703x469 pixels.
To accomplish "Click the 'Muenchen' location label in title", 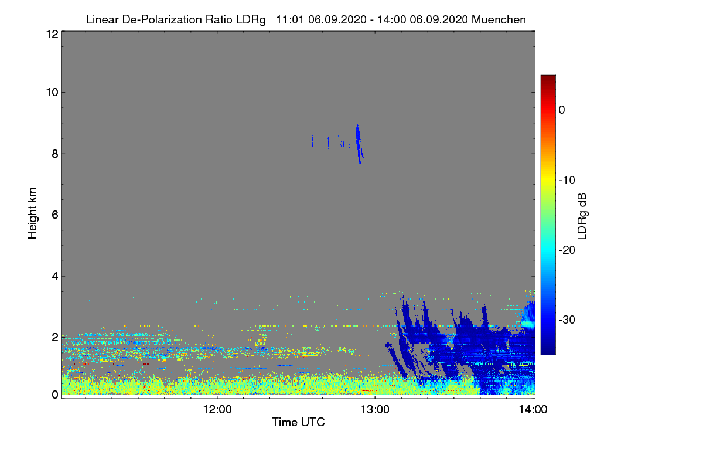I will click(x=499, y=20).
